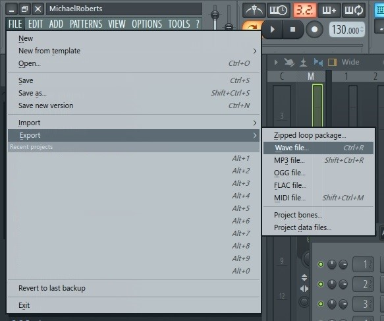The width and height of the screenshot is (384, 321).
Task: Toggle the mixer view layout square icon
Action: (x=333, y=62)
